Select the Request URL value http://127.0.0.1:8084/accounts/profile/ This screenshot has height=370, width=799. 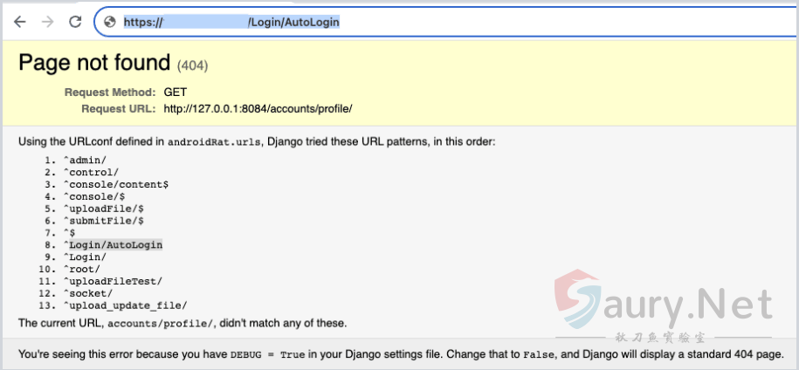(258, 109)
